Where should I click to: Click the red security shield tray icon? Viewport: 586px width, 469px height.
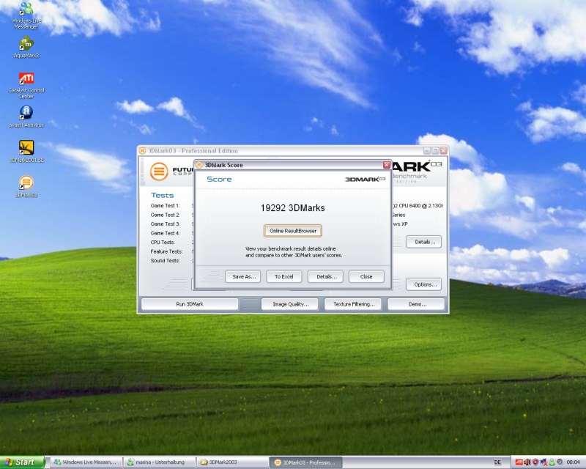(x=535, y=462)
